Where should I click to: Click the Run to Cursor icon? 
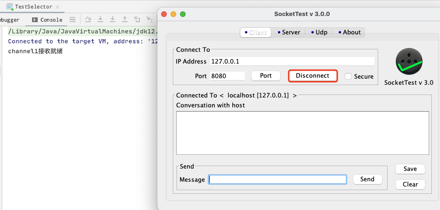click(149, 19)
